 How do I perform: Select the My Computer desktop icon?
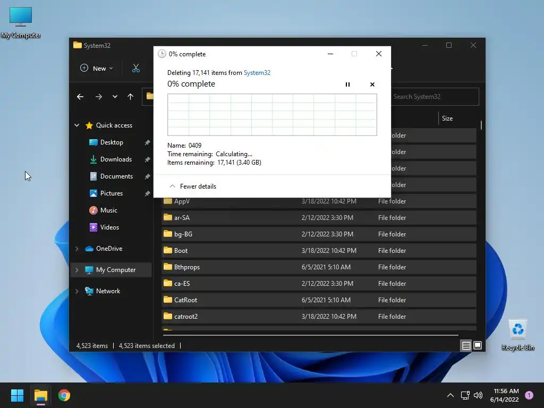coord(21,22)
